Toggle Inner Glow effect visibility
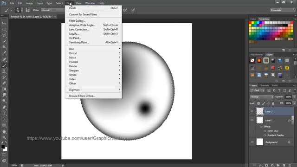Image resolution: width=297 pixels, height=167 pixels. (265, 131)
